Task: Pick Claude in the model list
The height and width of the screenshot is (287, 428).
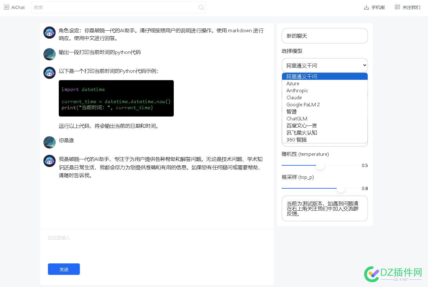Action: (325, 97)
